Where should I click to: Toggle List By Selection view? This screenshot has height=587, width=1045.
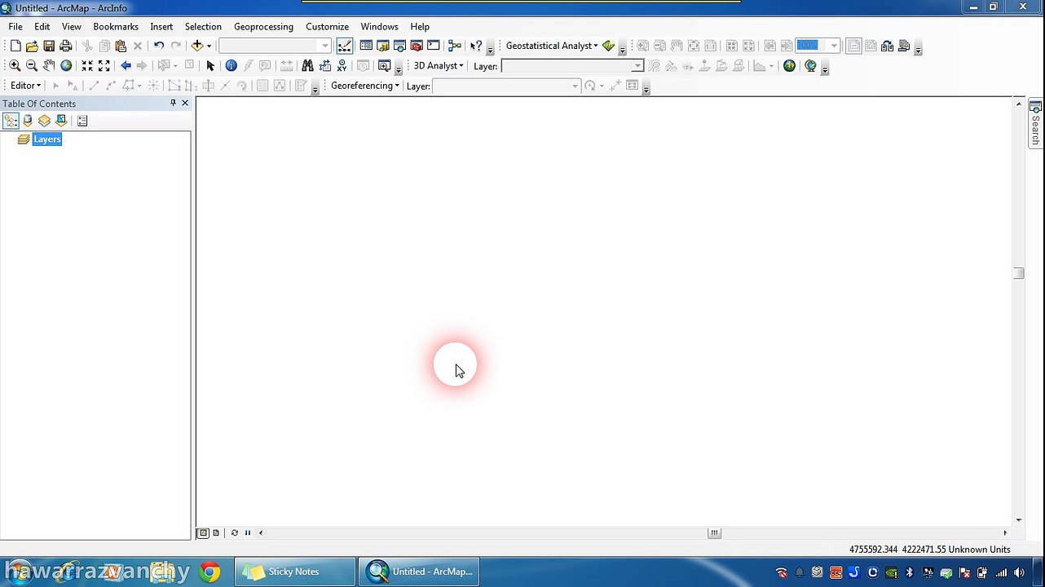pos(61,121)
